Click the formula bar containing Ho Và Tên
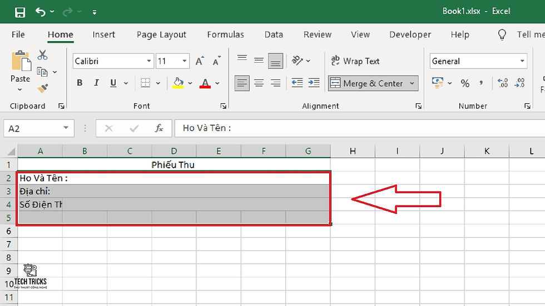545x306 pixels. (360, 128)
